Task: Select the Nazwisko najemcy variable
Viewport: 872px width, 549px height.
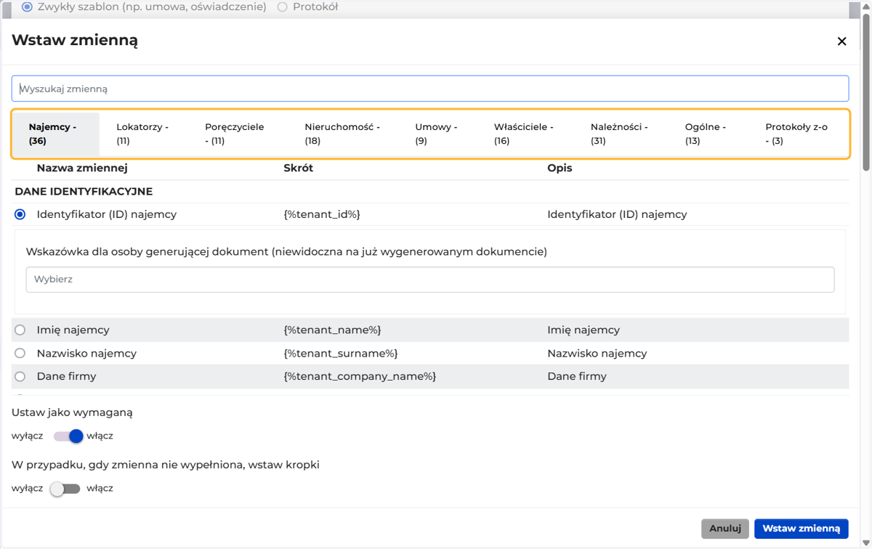Action: point(20,353)
